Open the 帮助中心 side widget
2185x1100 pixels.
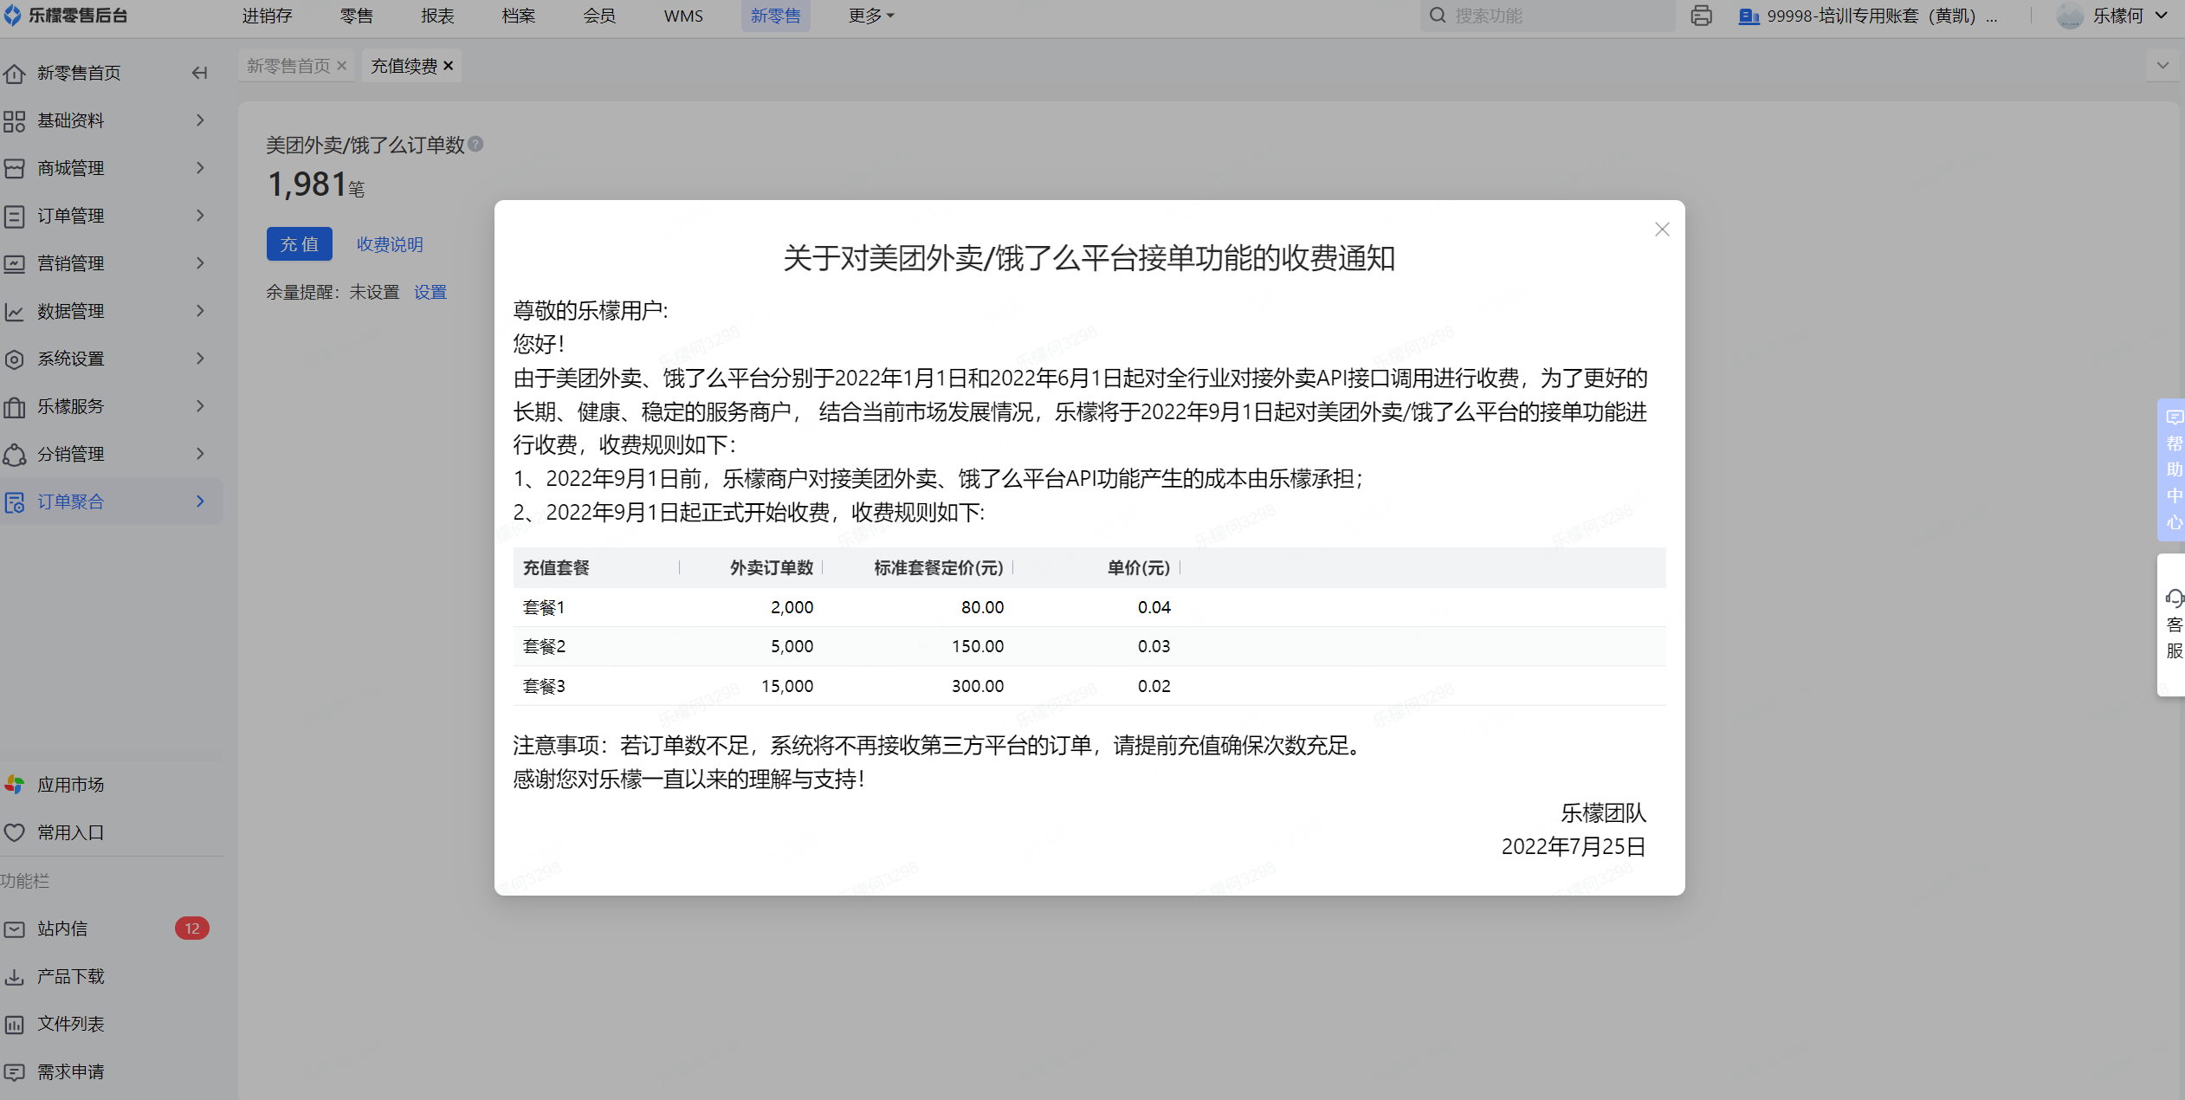pyautogui.click(x=2173, y=469)
